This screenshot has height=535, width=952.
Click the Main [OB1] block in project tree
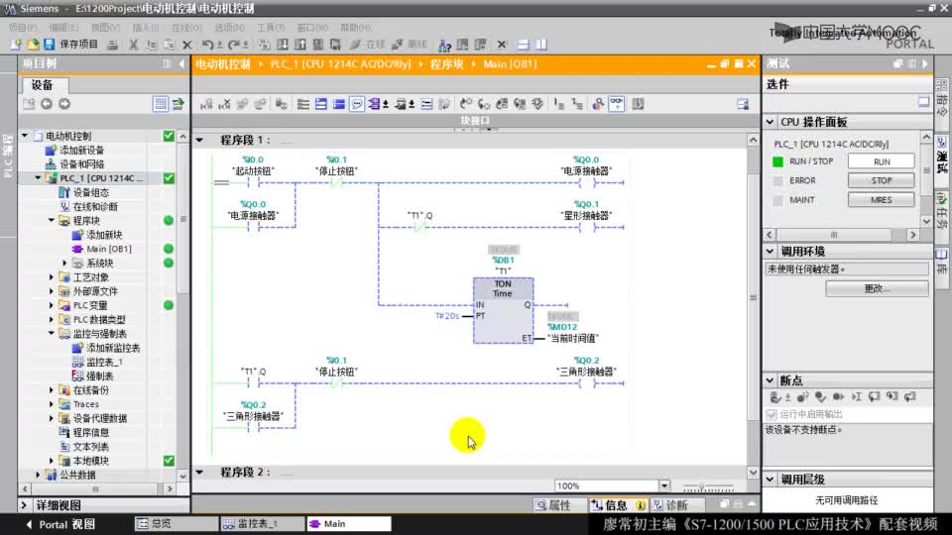pos(109,249)
